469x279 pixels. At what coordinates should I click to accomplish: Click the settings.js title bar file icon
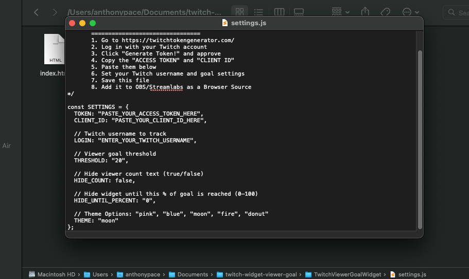[x=224, y=23]
